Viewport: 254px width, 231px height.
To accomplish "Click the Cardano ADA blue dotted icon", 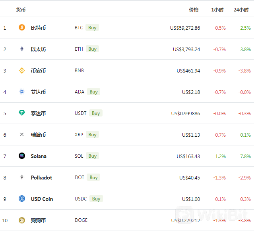I will 22,92.
